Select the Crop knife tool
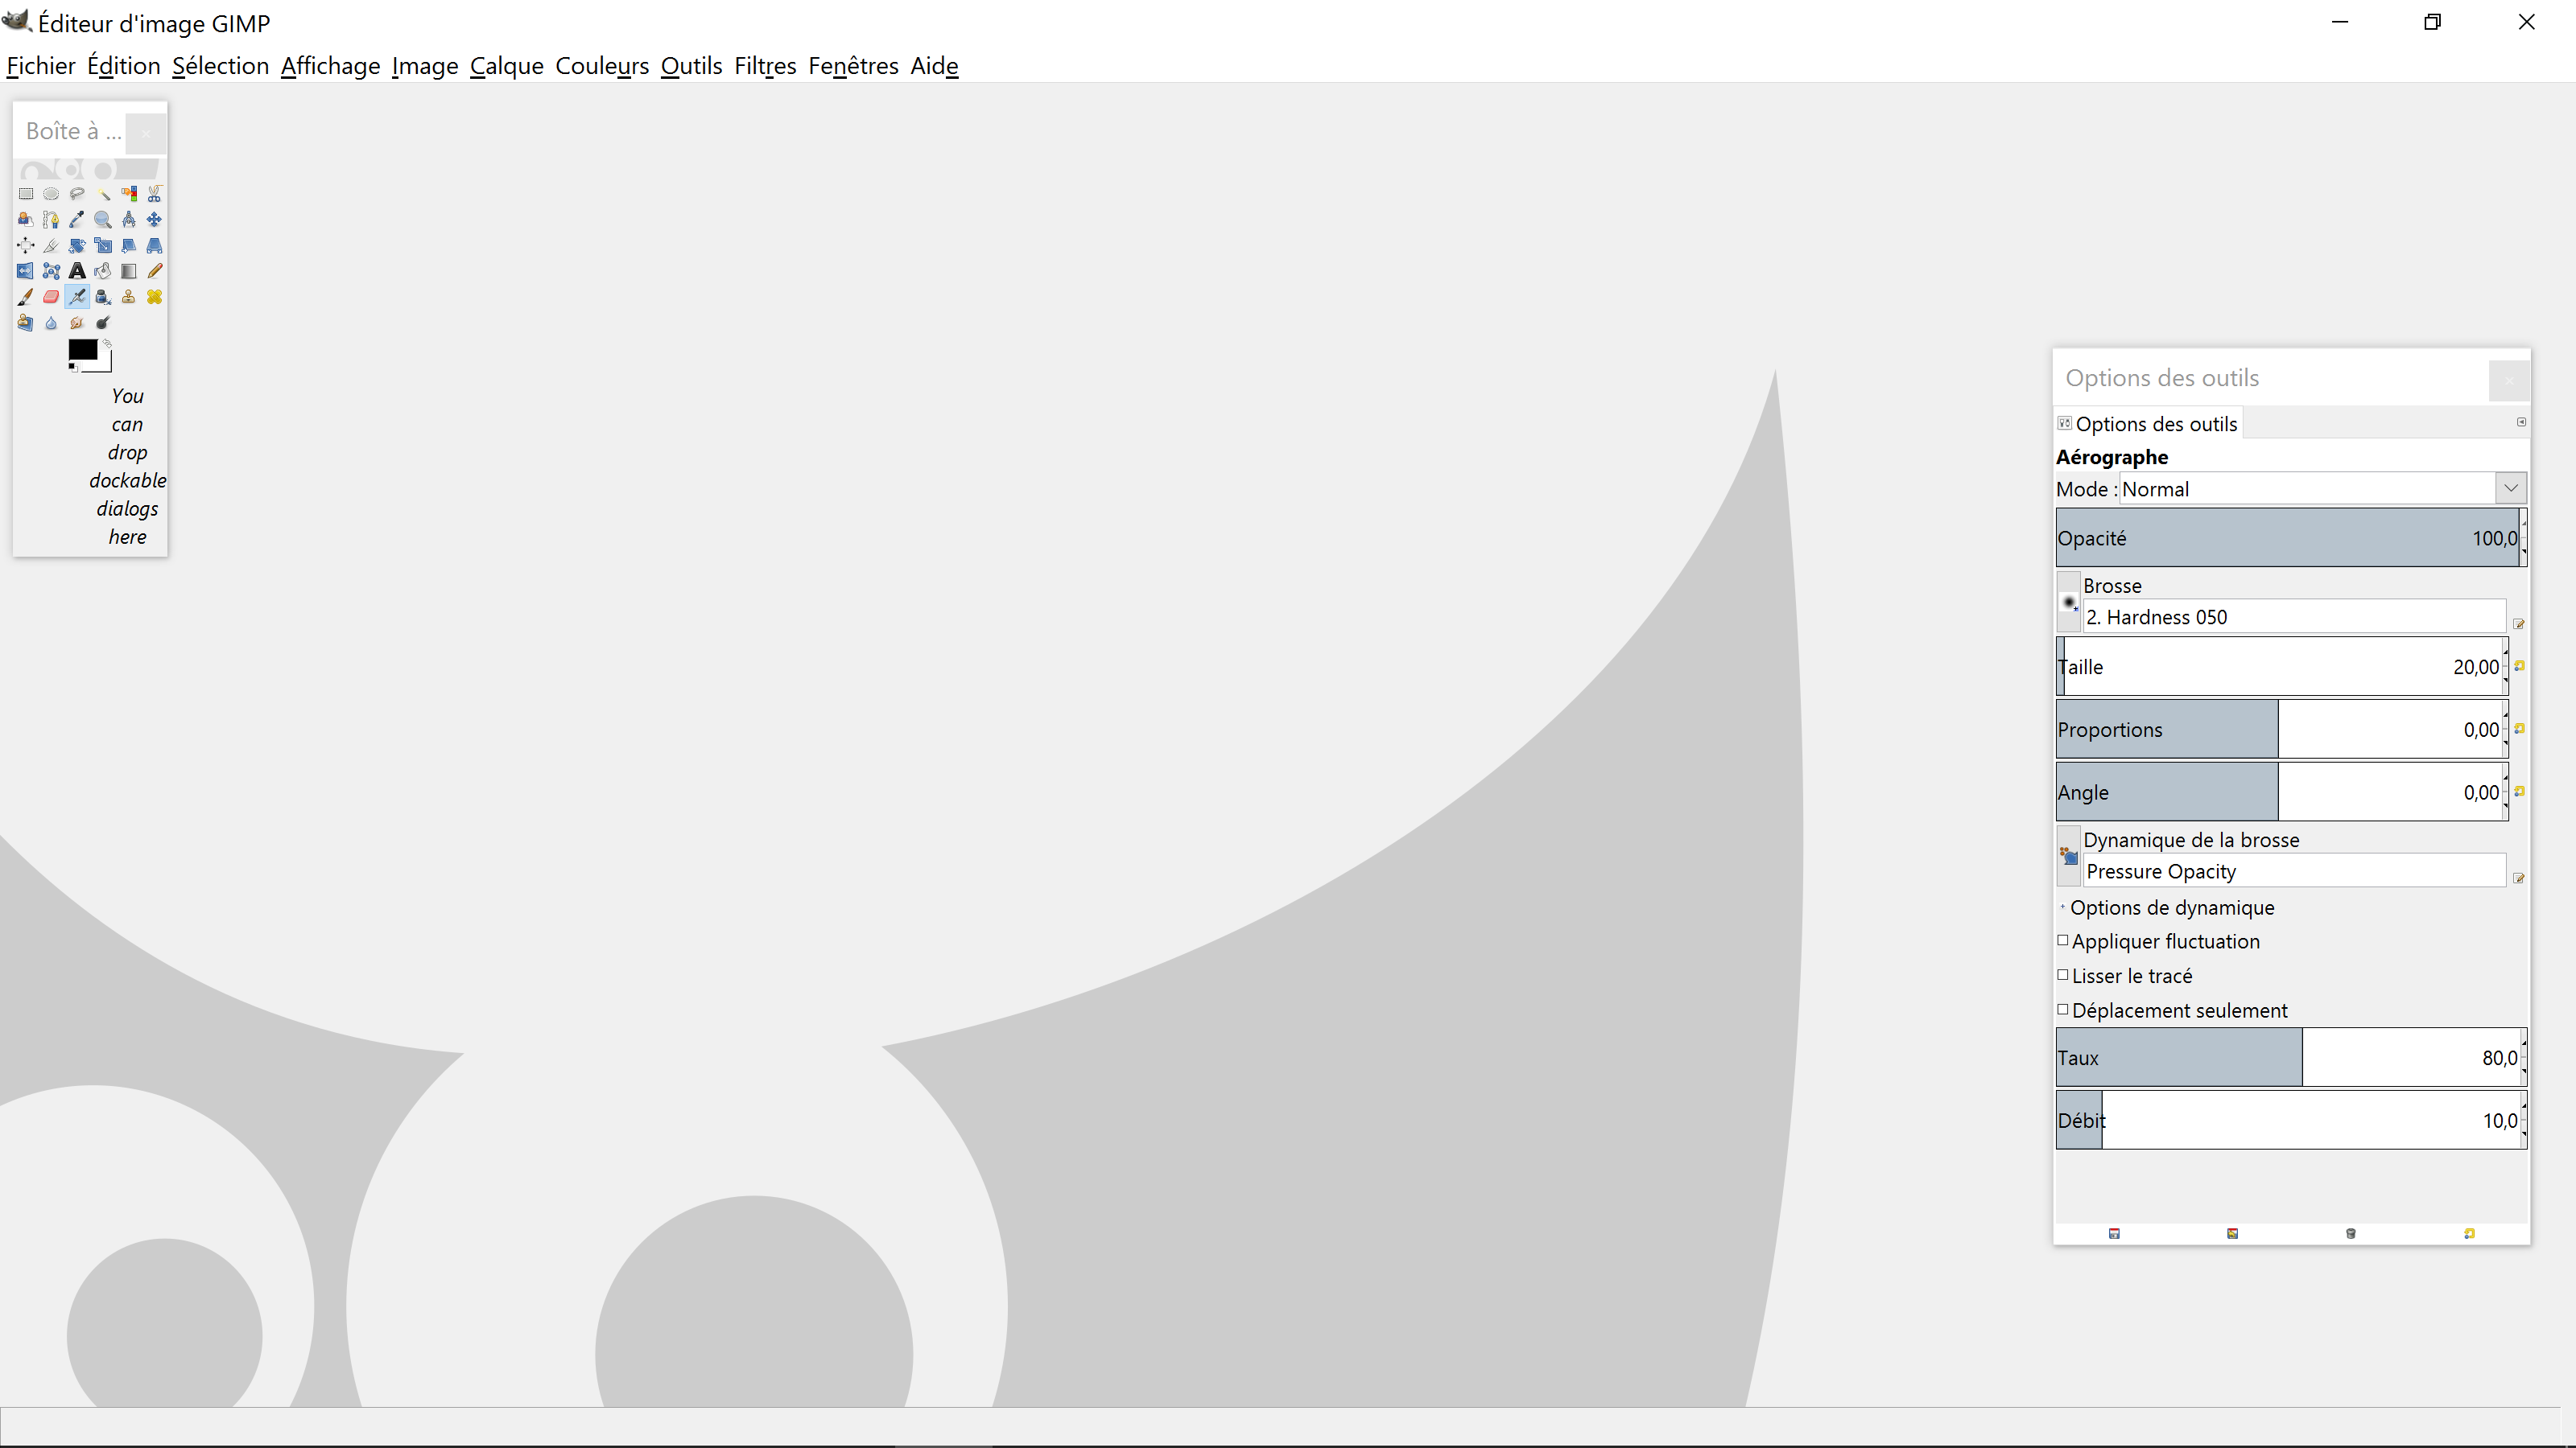This screenshot has width=2576, height=1448. pyautogui.click(x=51, y=246)
